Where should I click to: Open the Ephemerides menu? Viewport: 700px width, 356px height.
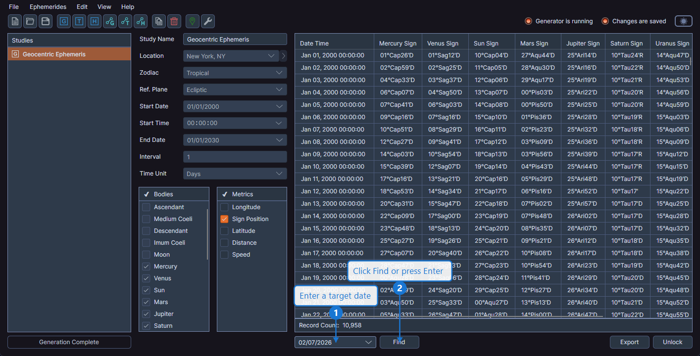pyautogui.click(x=48, y=6)
